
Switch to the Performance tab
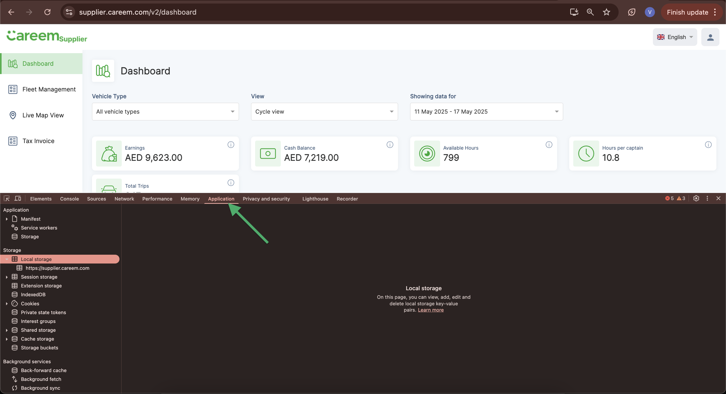tap(157, 199)
